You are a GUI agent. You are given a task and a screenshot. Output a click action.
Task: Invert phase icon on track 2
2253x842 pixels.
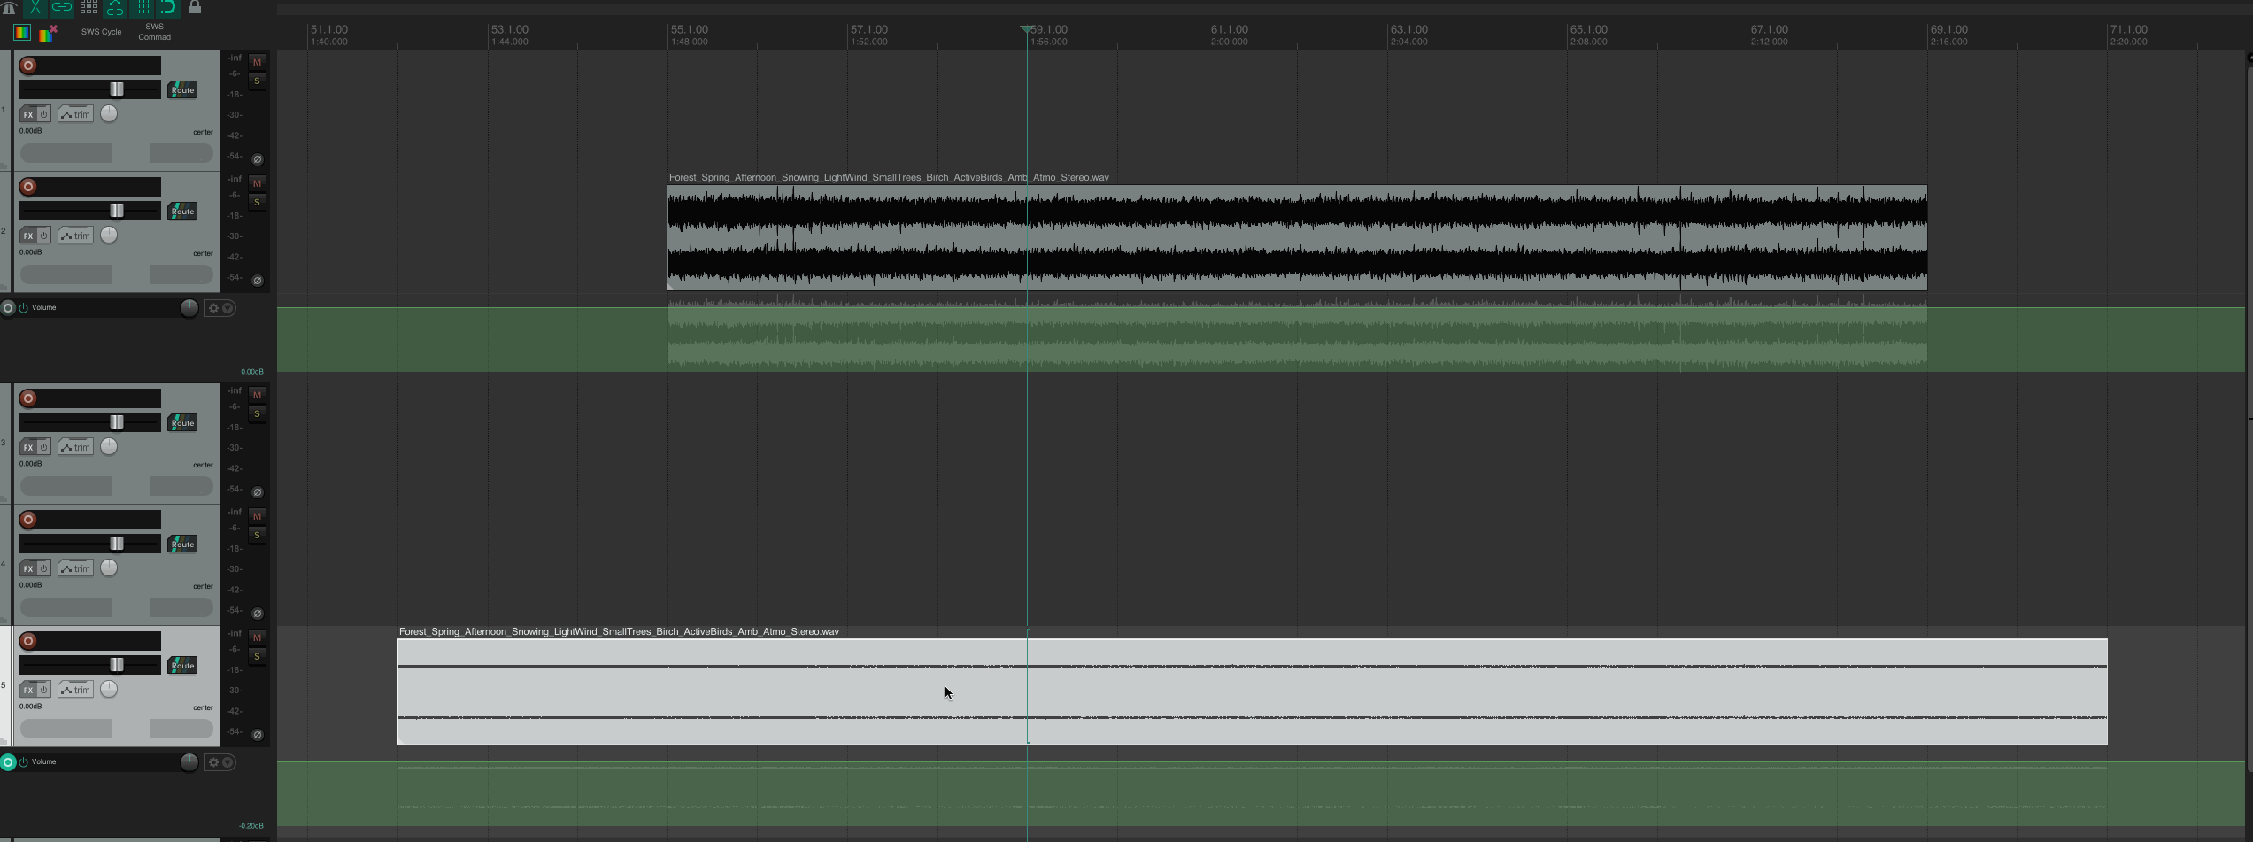click(258, 282)
